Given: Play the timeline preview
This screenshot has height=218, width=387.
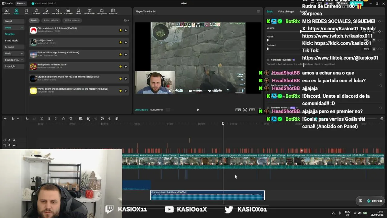Looking at the screenshot, I should tap(198, 110).
